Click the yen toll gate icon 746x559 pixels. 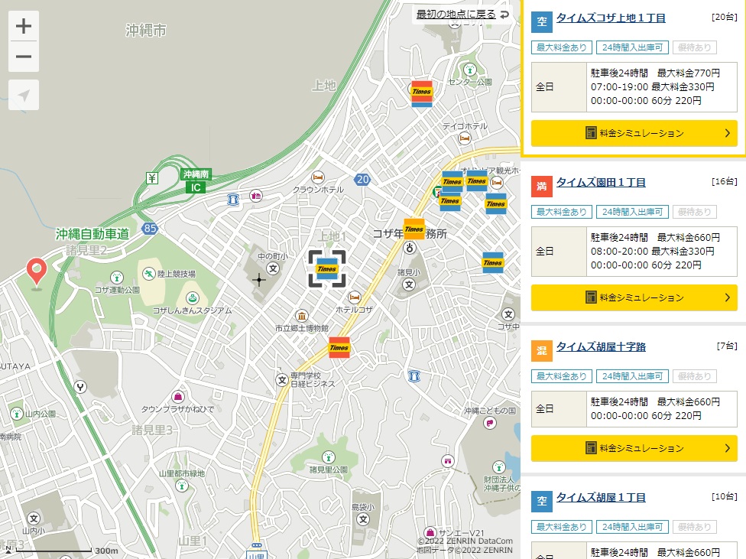[152, 178]
